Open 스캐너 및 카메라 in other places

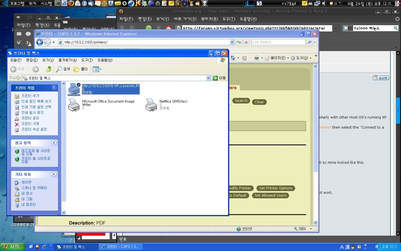click(34, 188)
